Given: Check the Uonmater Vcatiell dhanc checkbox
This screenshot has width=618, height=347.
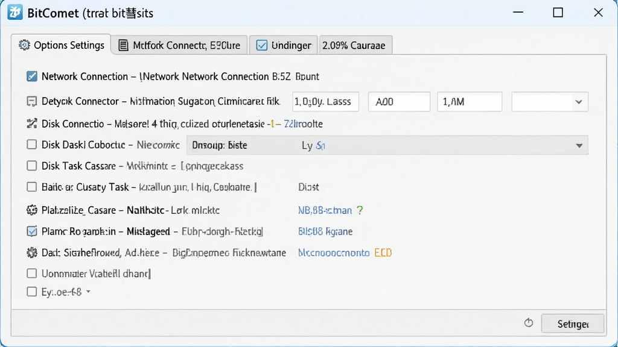Looking at the screenshot, I should click(x=31, y=273).
